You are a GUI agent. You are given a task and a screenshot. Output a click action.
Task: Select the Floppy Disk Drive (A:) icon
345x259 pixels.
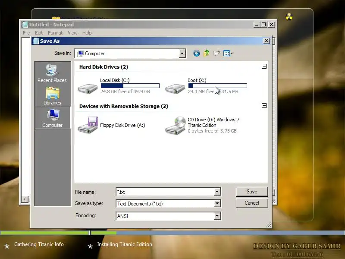pos(88,125)
